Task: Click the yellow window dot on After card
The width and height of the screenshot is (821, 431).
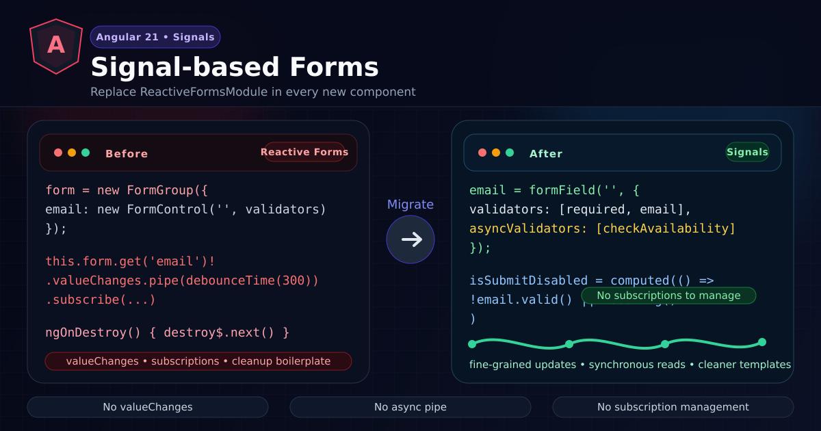Action: click(x=496, y=153)
